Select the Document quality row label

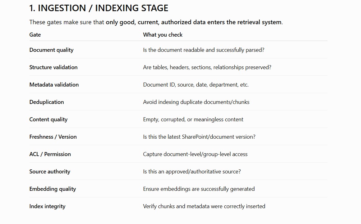pos(51,50)
